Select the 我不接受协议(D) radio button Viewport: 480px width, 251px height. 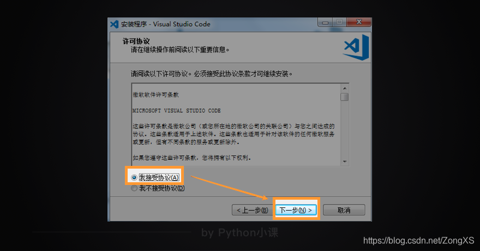click(x=134, y=188)
